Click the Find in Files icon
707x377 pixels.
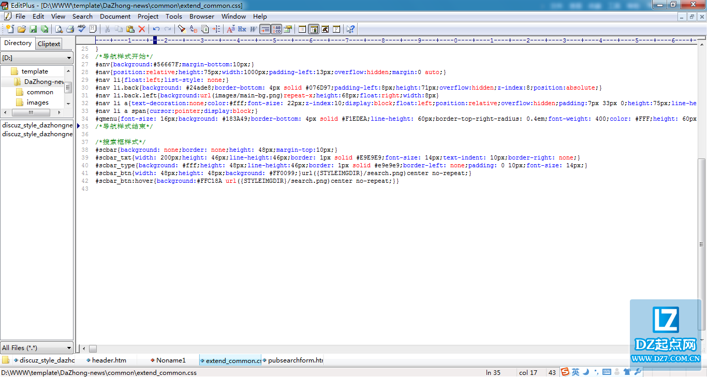pyautogui.click(x=205, y=29)
